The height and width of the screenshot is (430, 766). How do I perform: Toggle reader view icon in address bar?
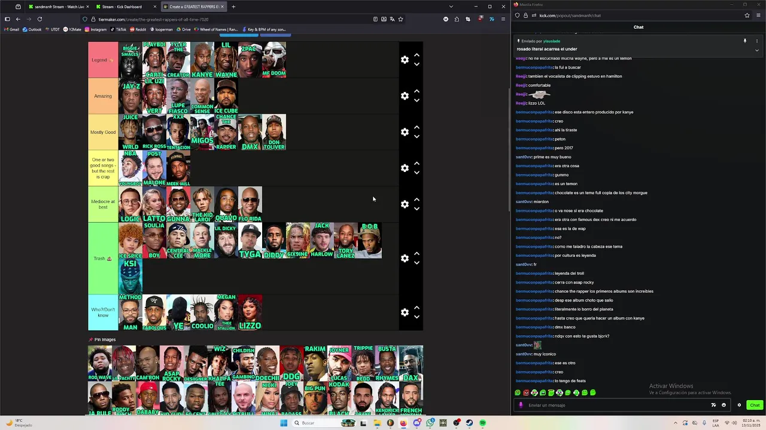375,19
